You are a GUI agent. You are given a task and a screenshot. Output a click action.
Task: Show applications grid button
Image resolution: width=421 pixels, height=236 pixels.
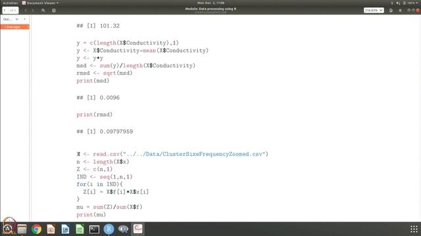[414, 229]
